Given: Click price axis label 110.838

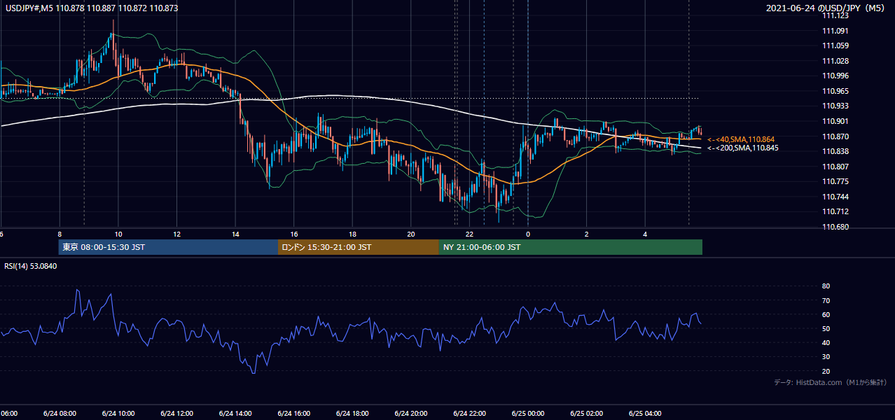Looking at the screenshot, I should point(835,151).
